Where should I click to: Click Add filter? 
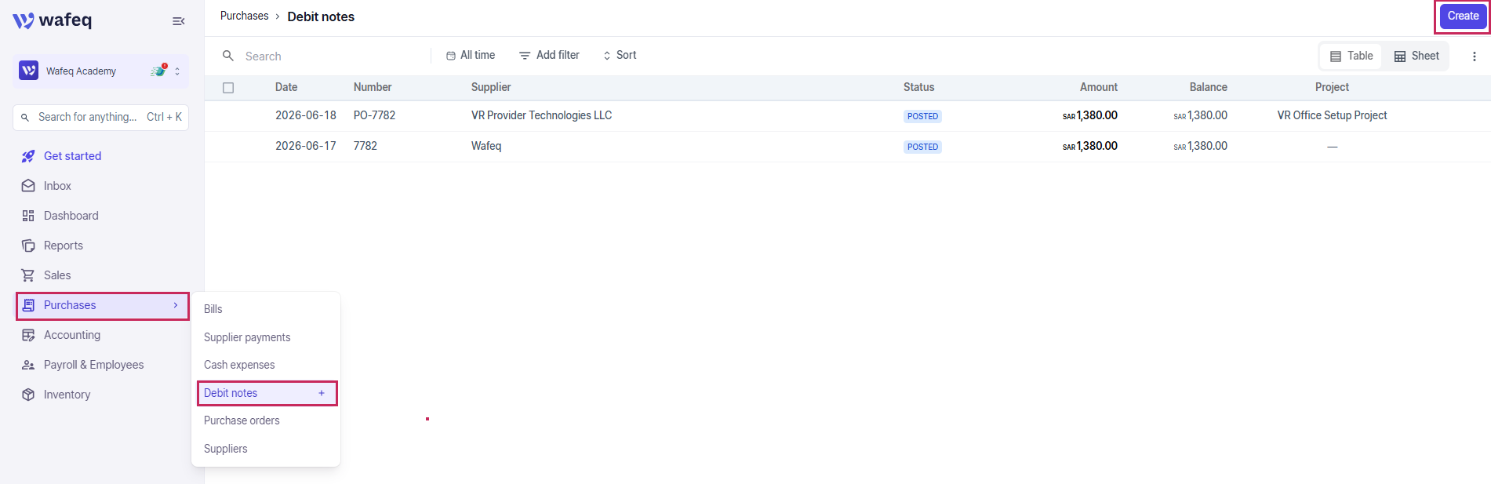click(x=549, y=55)
